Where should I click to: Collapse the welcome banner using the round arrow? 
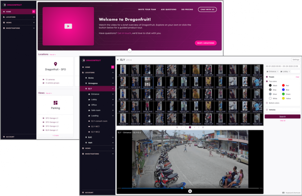tap(130, 50)
